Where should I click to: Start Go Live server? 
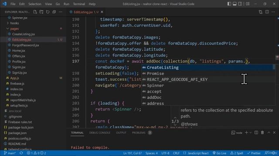pyautogui.click(x=219, y=153)
